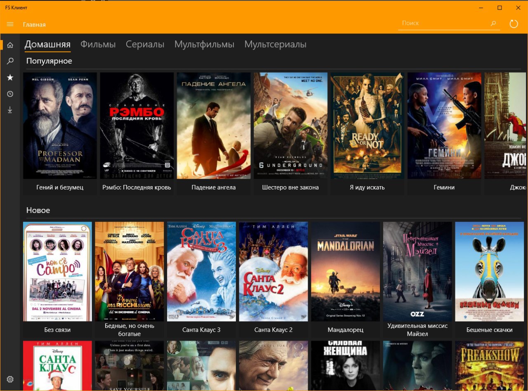Open the Санта Клаус 3 poster
Viewport: 528px width, 391px height.
click(x=201, y=272)
